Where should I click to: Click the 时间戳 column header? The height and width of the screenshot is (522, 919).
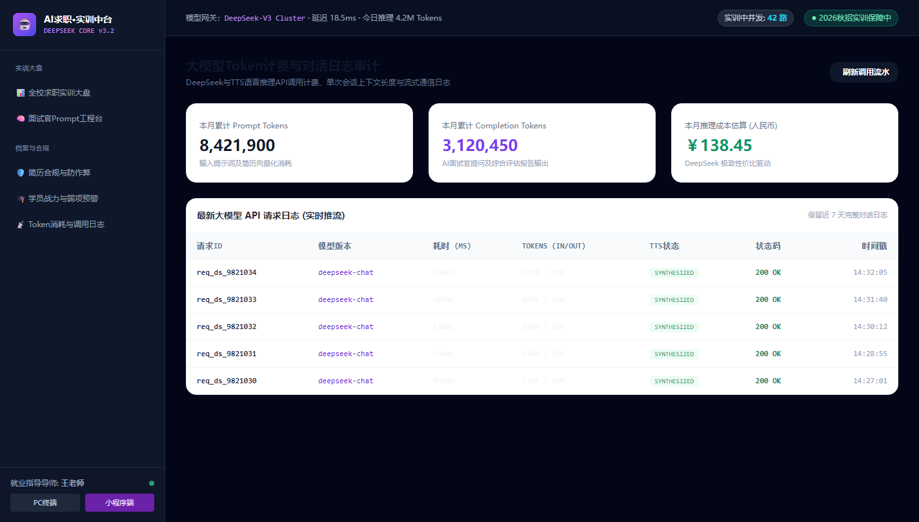(874, 246)
